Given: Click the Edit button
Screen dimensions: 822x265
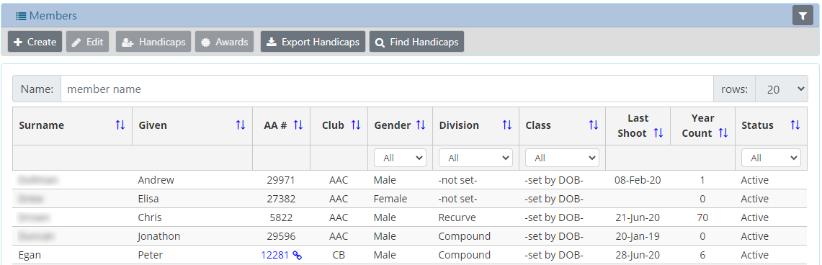Looking at the screenshot, I should (88, 42).
